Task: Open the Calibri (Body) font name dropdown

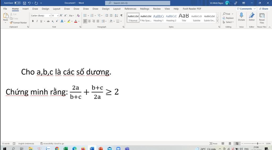Action: (50, 16)
